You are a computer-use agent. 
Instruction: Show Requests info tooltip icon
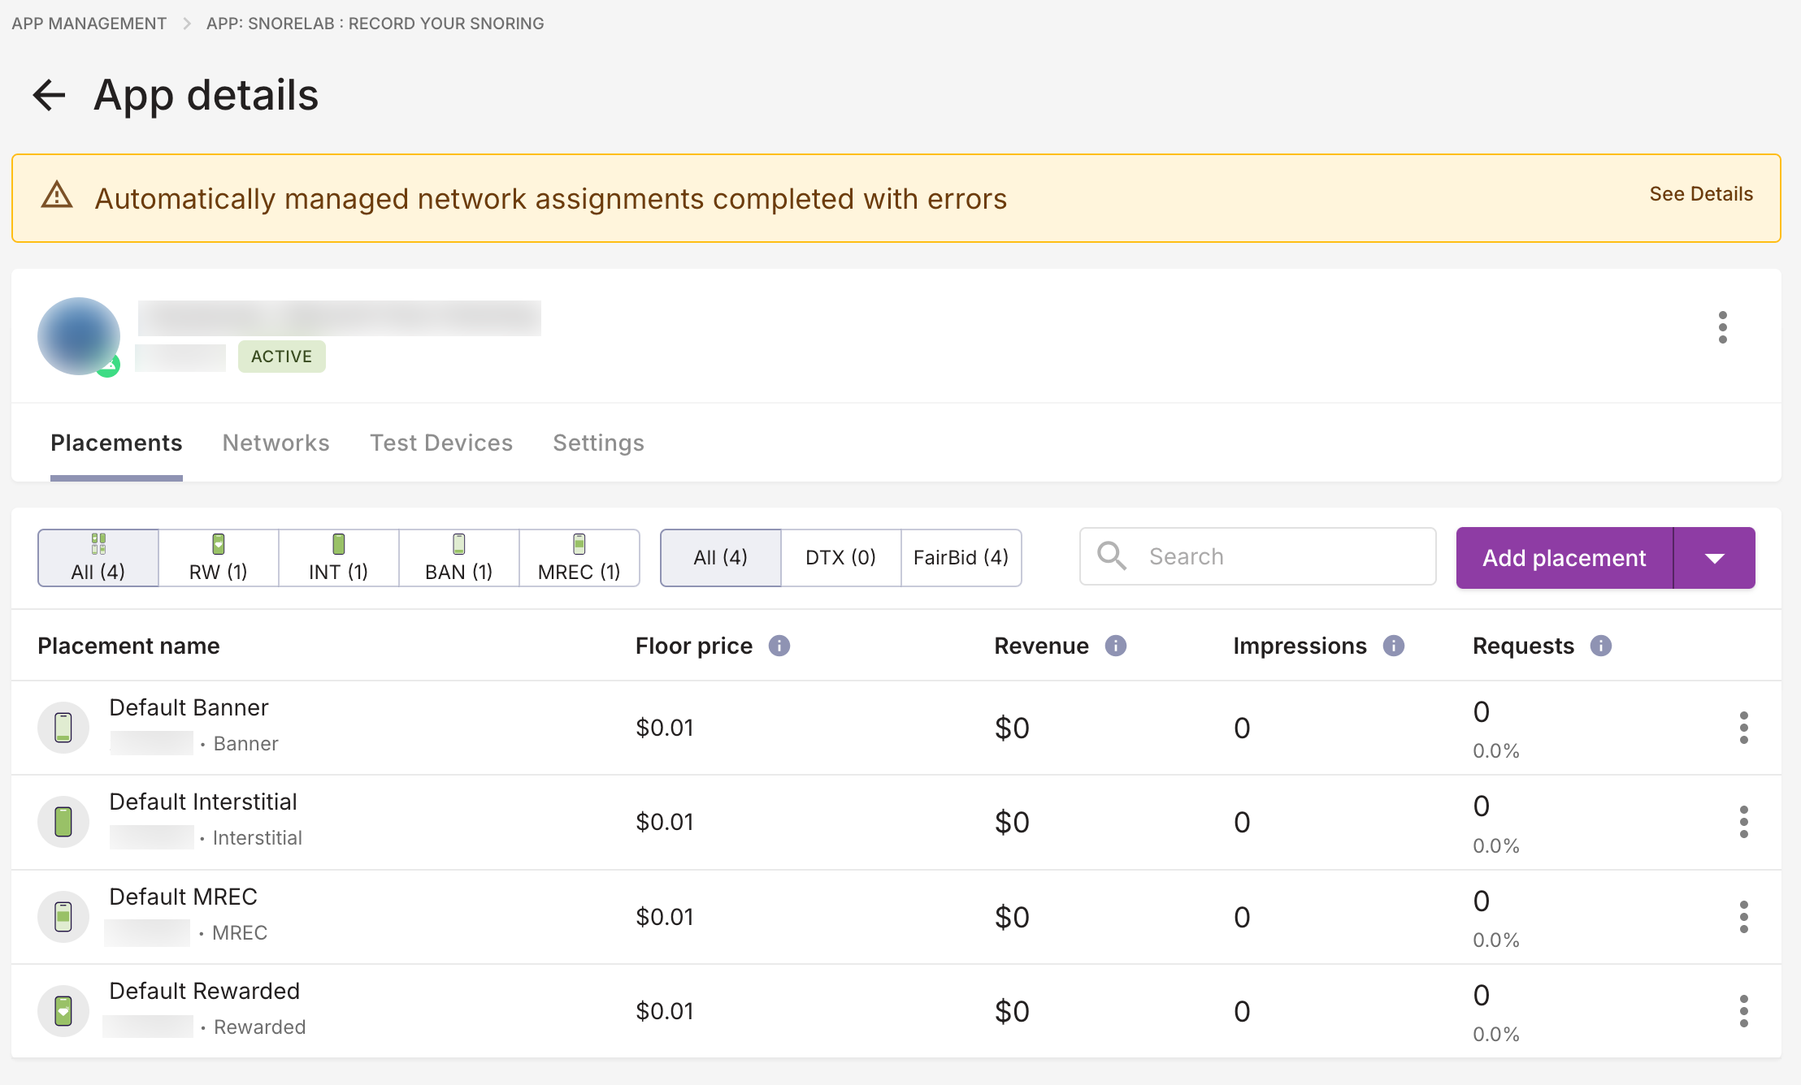(x=1601, y=646)
